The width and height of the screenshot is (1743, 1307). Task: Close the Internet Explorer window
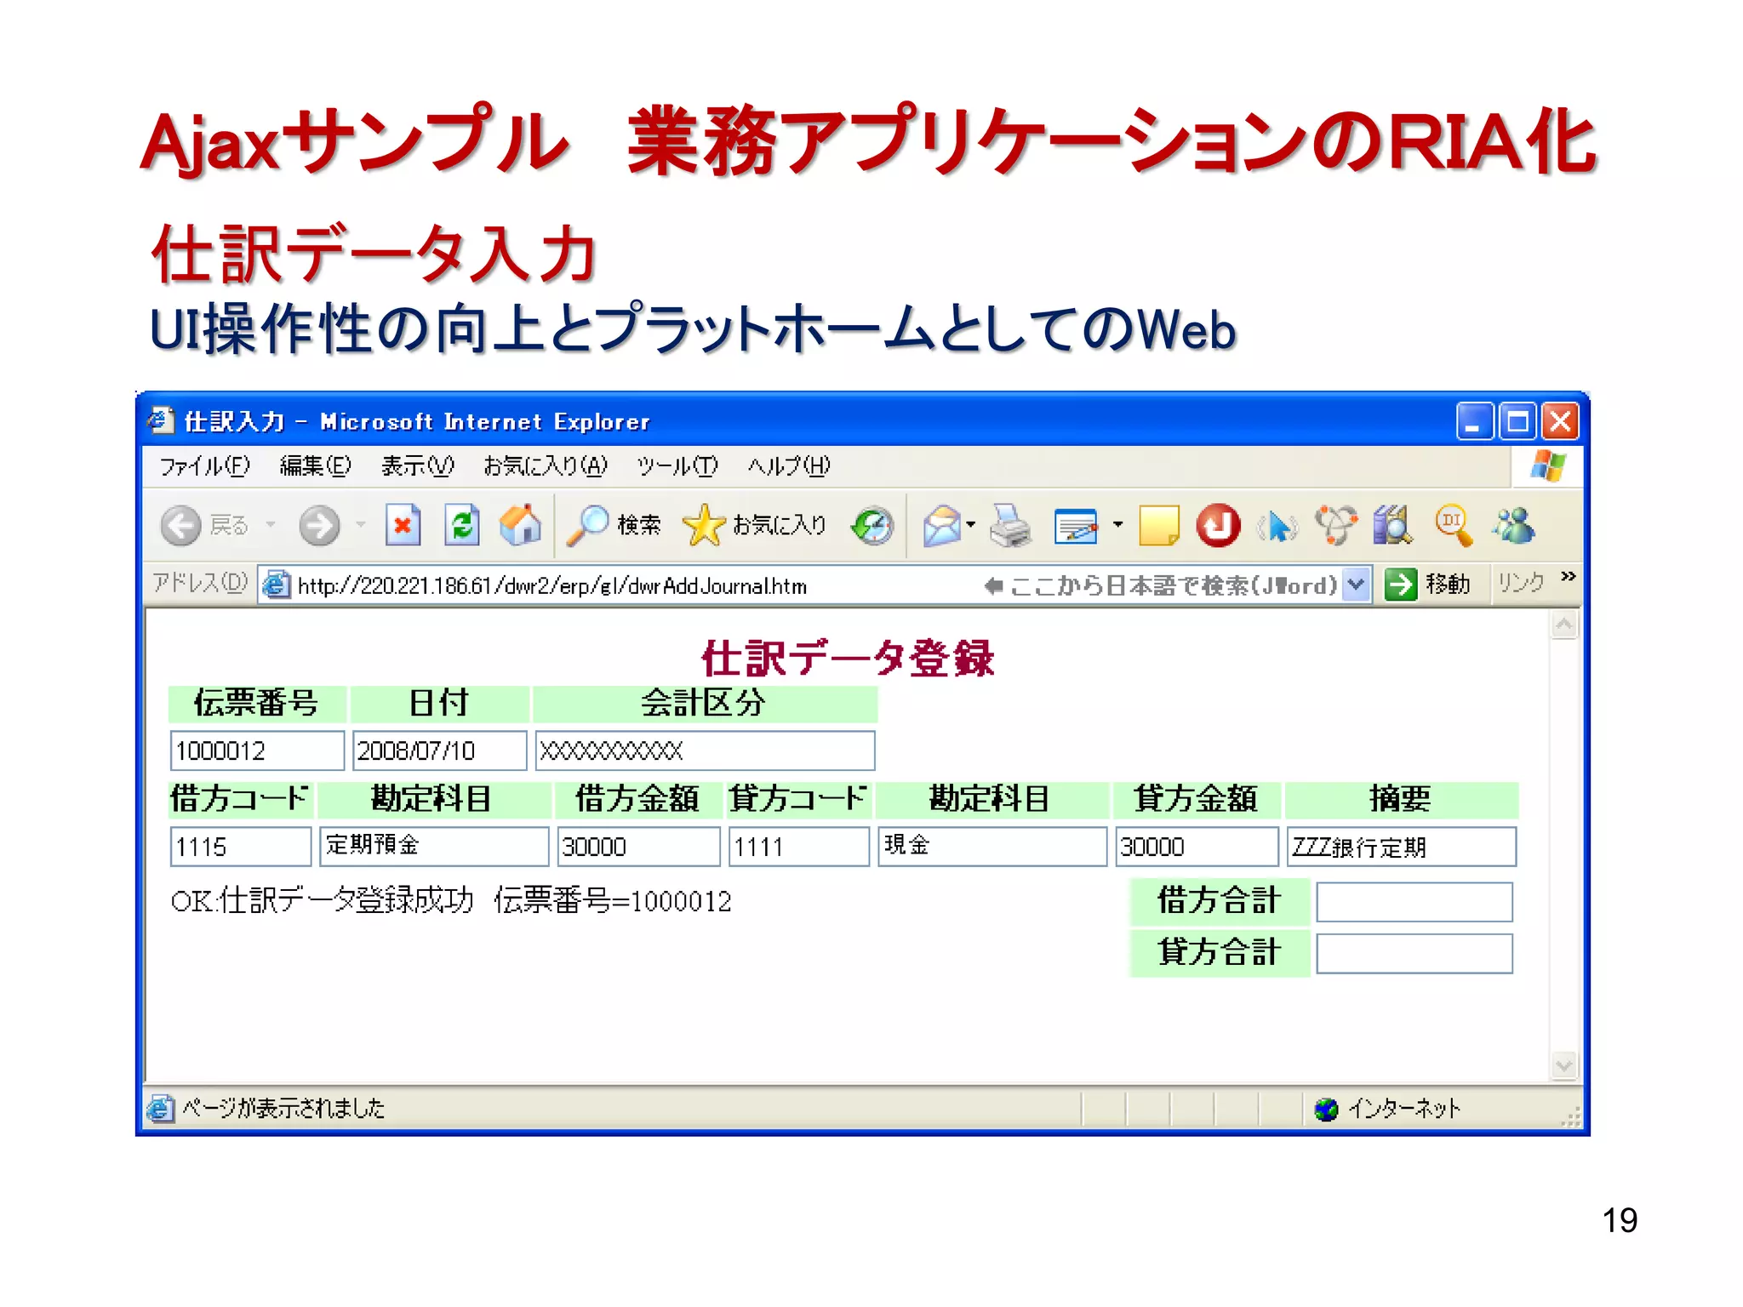pyautogui.click(x=1561, y=421)
